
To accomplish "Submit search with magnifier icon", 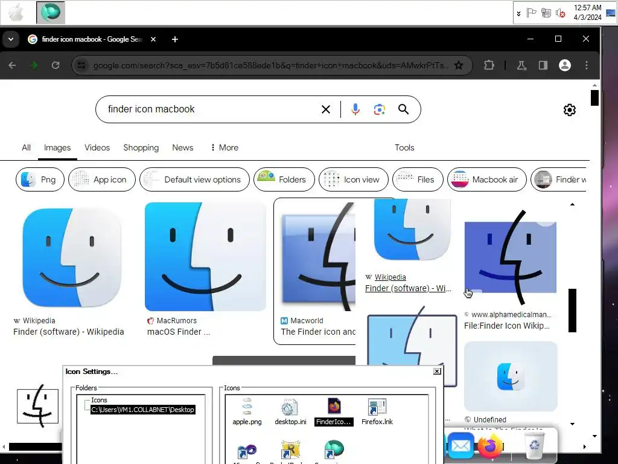I will (x=403, y=109).
